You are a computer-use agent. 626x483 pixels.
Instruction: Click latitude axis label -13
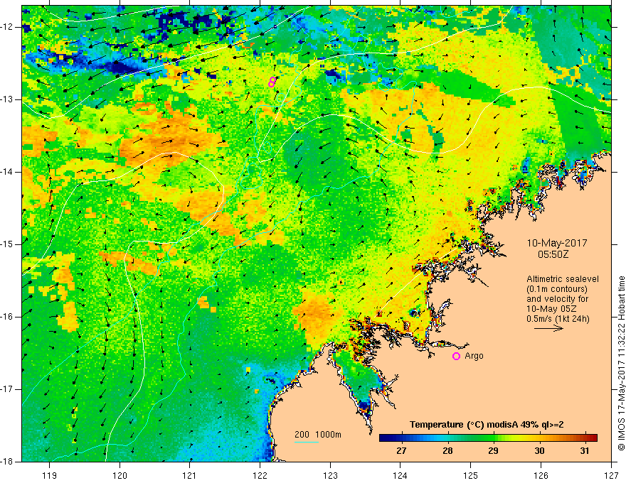(7, 99)
